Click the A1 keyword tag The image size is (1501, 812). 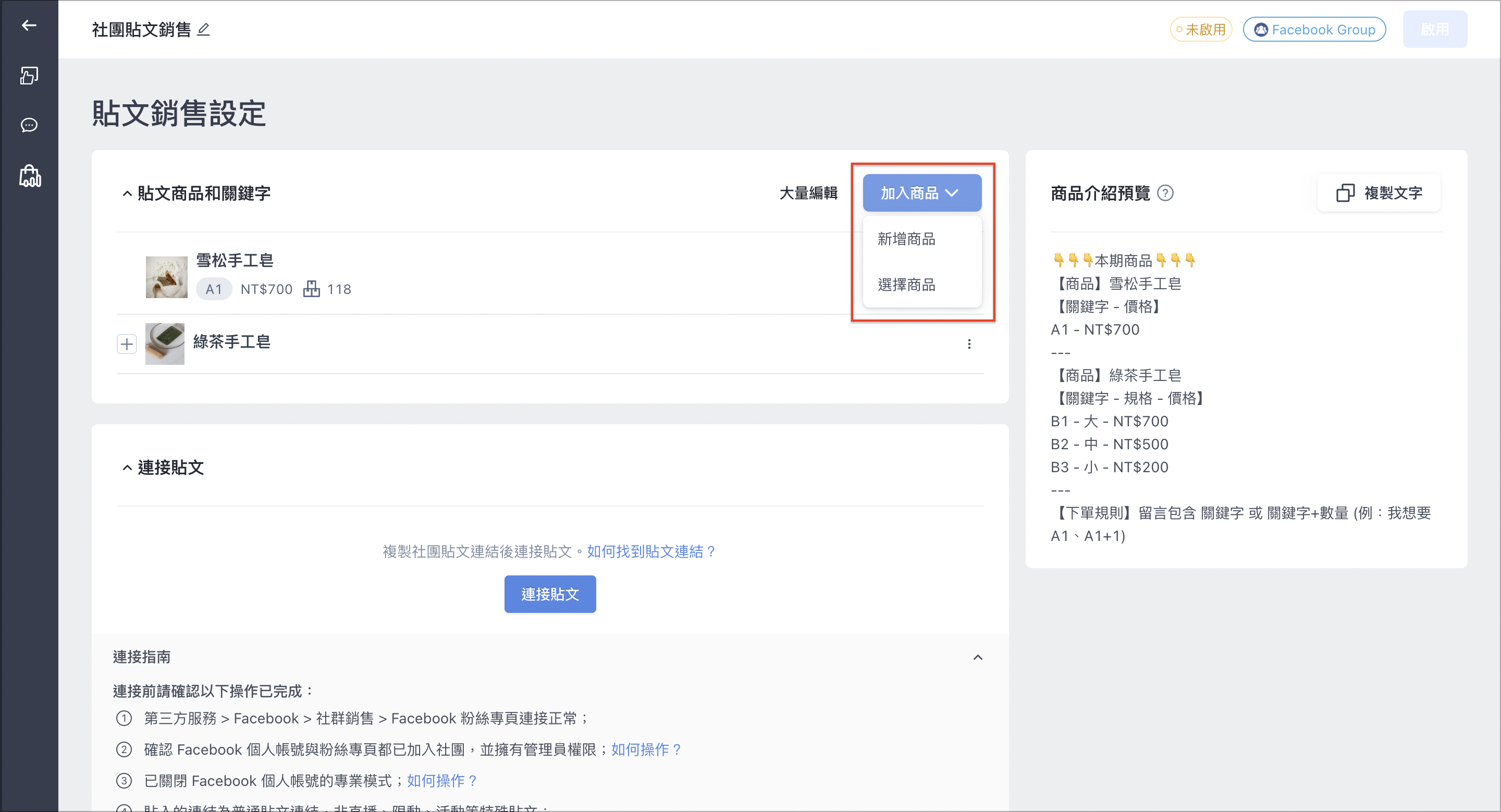214,289
